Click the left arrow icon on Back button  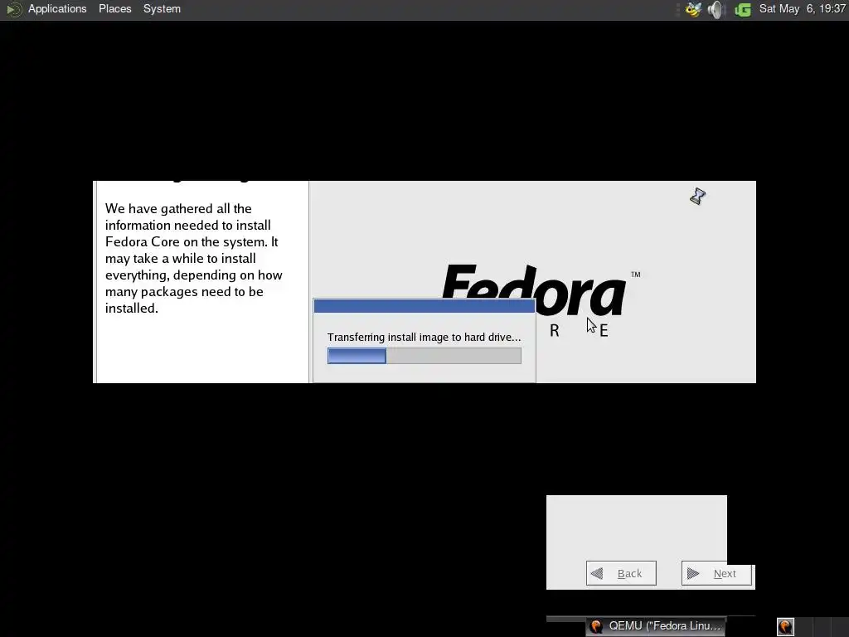pos(597,573)
